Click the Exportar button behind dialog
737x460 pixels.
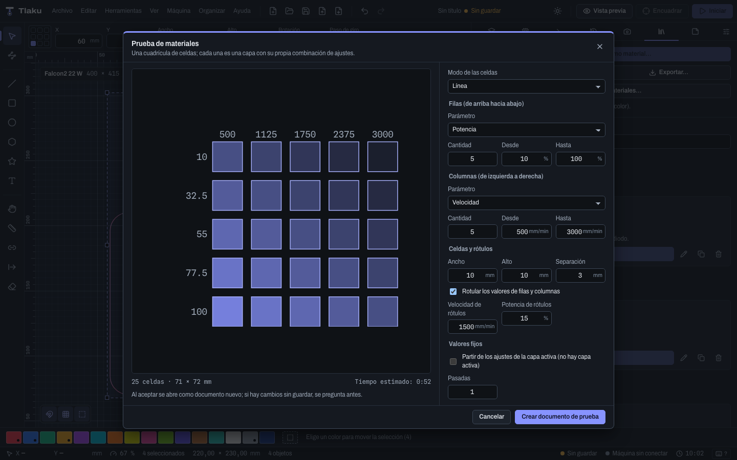668,73
